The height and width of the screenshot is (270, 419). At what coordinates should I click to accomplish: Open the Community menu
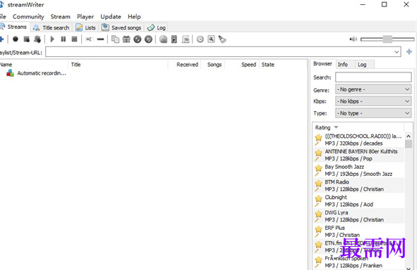pyautogui.click(x=28, y=16)
